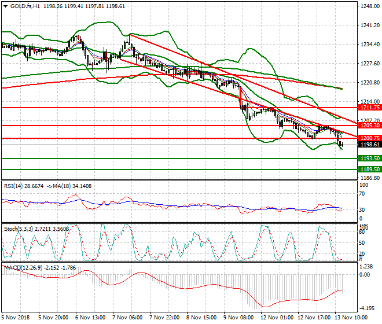Select the 1189.50 green price tag
The image size is (382, 324).
click(x=369, y=169)
